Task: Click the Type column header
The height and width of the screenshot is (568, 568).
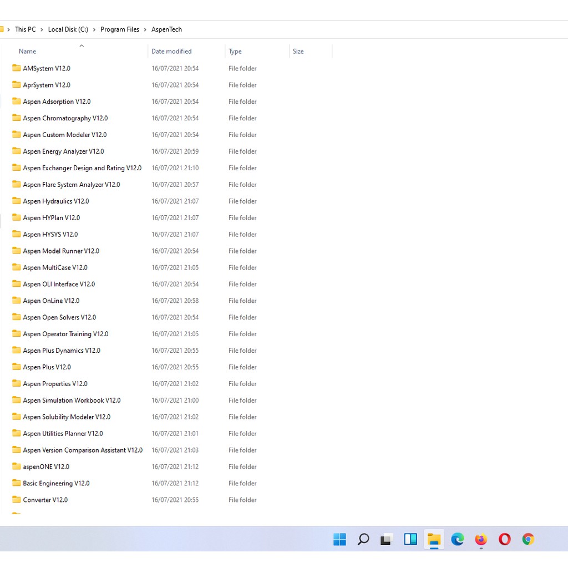Action: 235,52
